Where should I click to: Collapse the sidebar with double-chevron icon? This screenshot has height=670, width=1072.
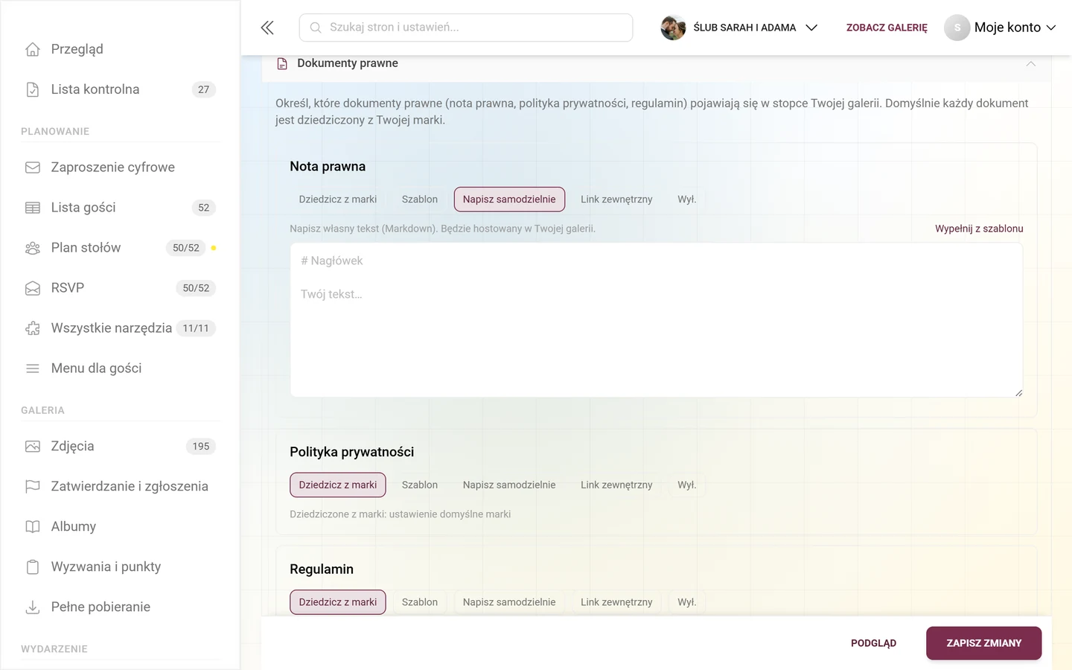click(x=267, y=28)
